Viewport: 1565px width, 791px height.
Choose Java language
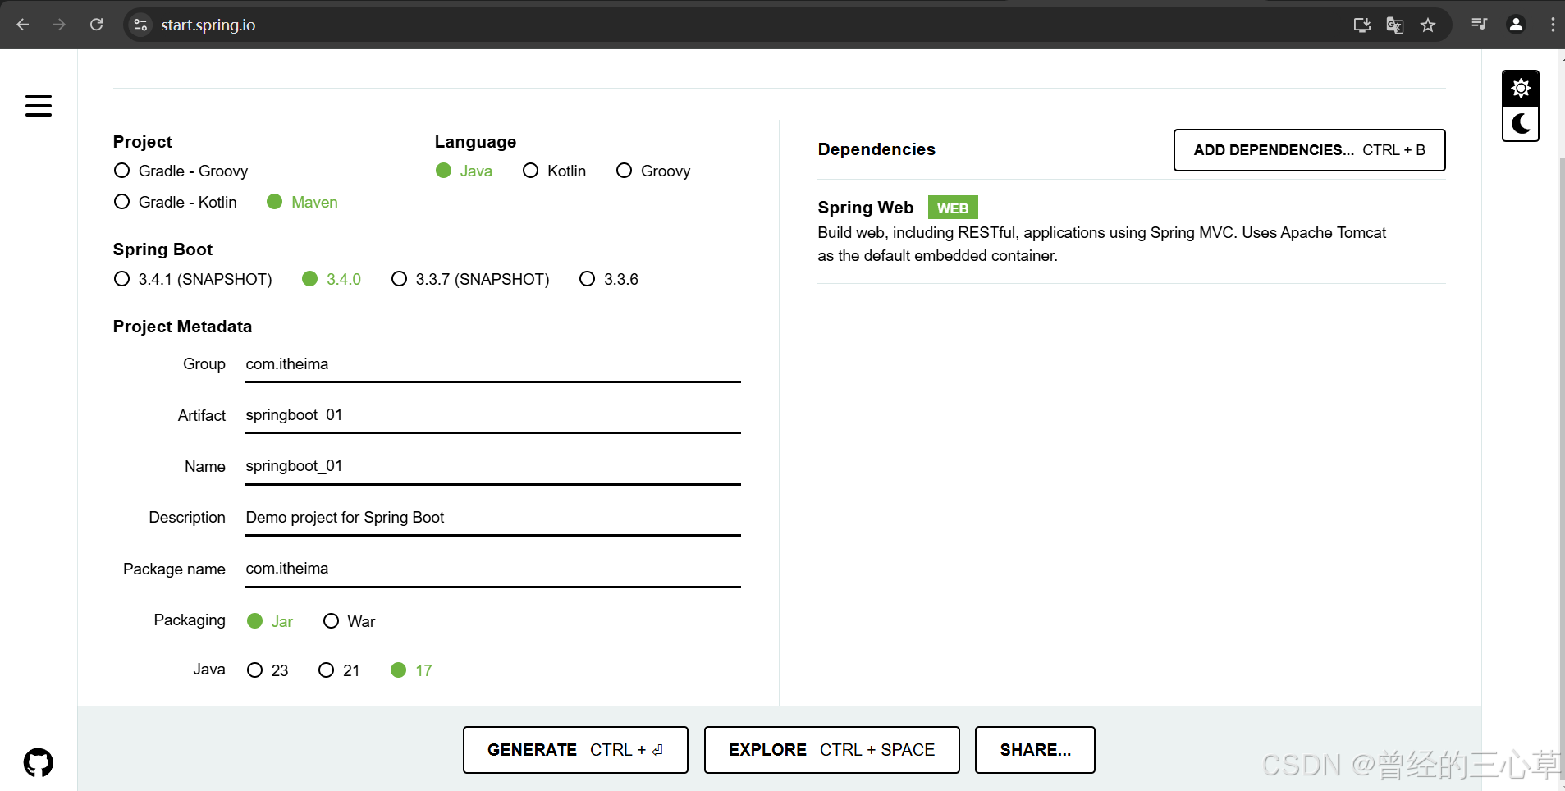pyautogui.click(x=464, y=171)
